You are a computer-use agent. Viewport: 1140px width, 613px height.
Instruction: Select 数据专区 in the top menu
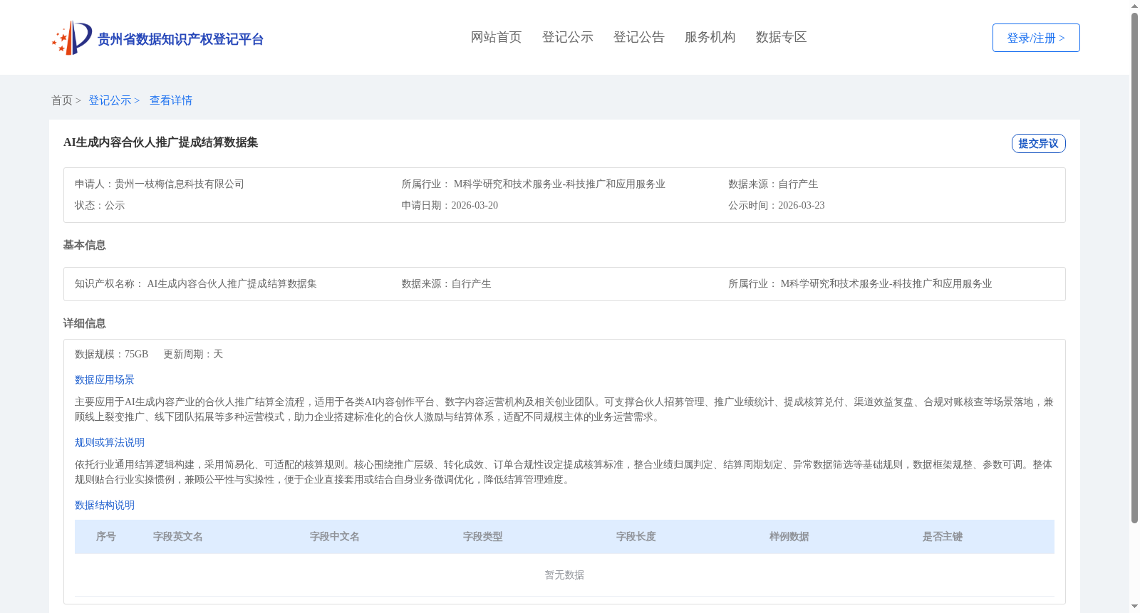point(781,37)
